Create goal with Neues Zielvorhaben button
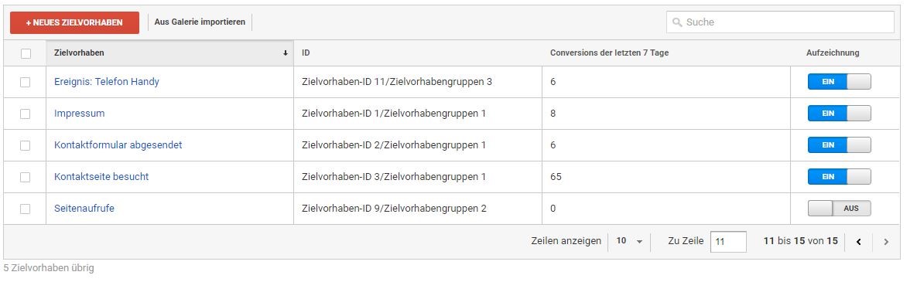This screenshot has width=917, height=299. point(74,22)
